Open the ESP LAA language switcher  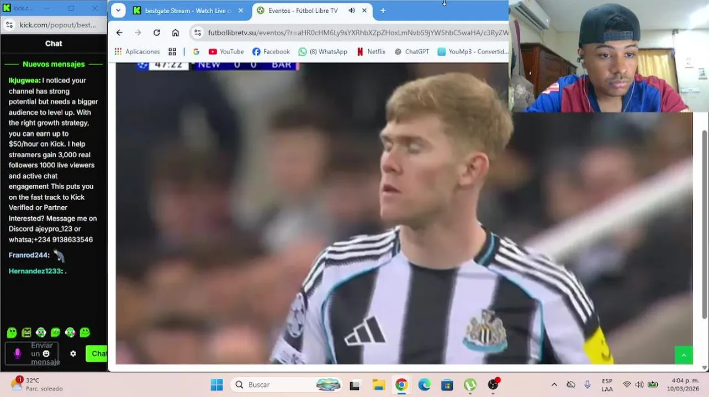click(x=607, y=385)
